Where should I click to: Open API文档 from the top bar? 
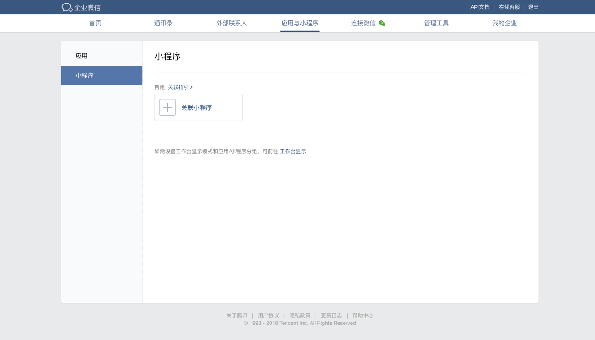coord(480,7)
